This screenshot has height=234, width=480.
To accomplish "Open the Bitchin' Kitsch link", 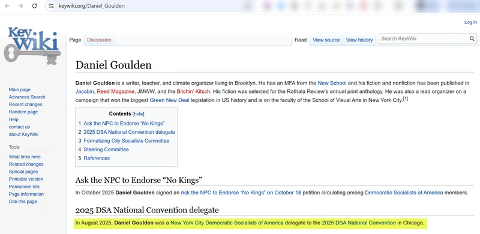I will pos(193,92).
